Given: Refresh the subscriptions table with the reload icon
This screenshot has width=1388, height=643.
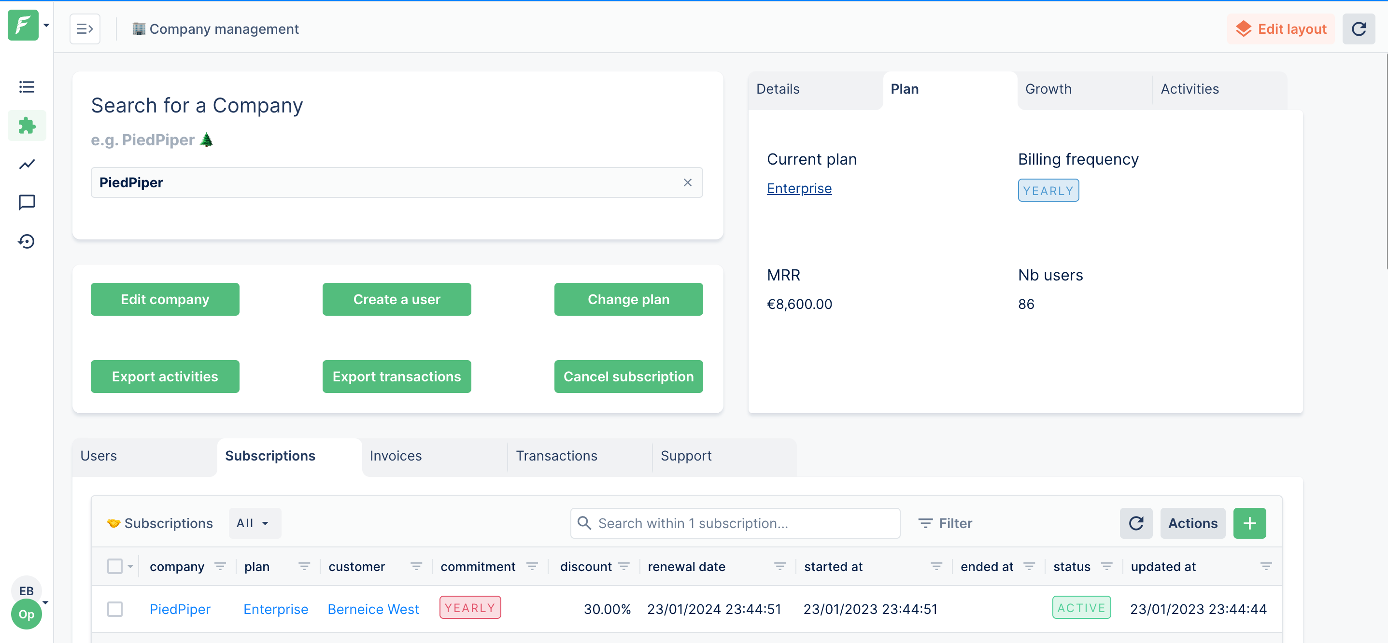Looking at the screenshot, I should 1136,523.
